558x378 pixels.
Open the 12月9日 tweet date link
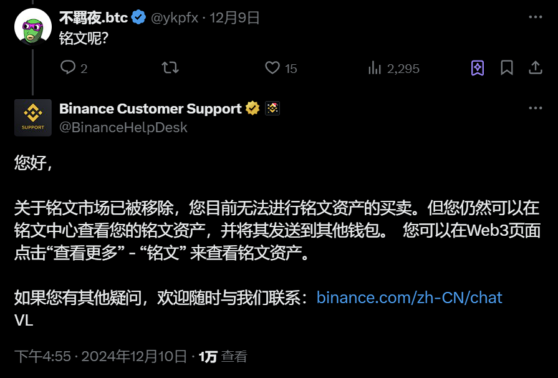(x=234, y=17)
